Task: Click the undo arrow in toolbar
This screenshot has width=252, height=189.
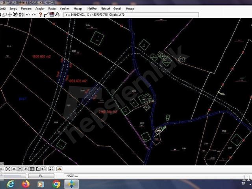Action: (28, 15)
